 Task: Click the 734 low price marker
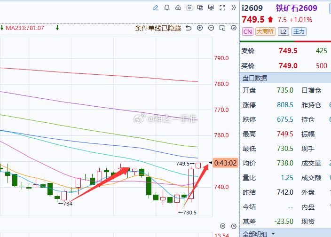(x=65, y=204)
